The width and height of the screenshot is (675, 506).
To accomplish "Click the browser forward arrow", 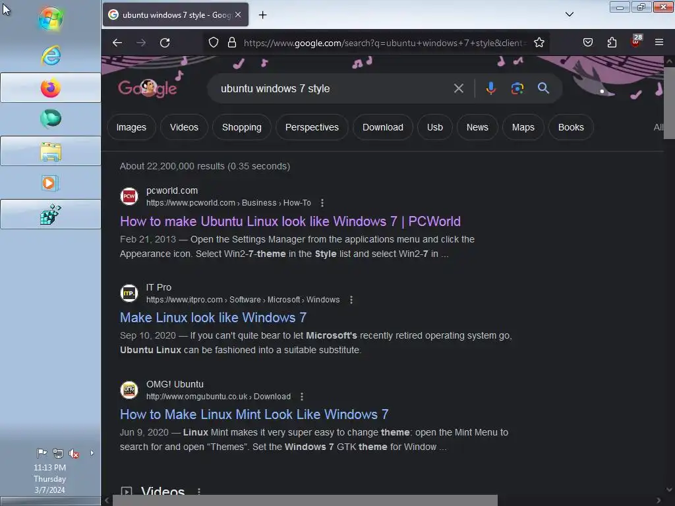I will coord(141,43).
